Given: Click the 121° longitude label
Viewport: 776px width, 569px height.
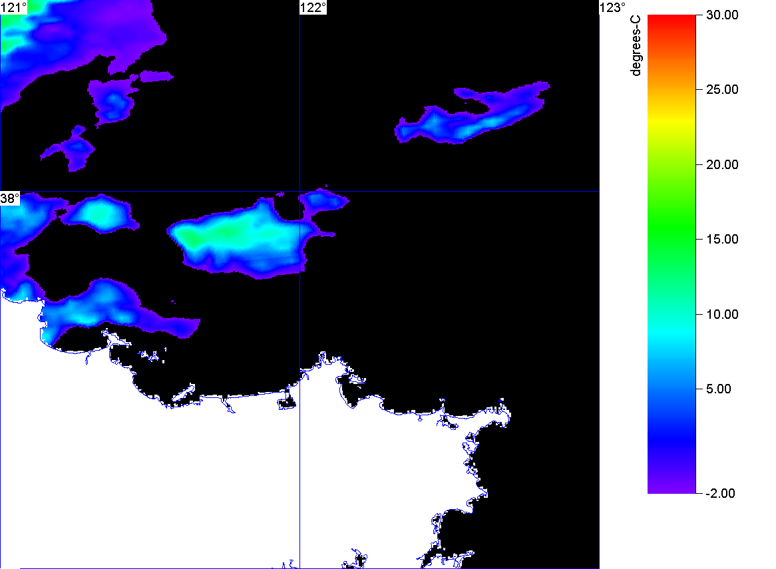Looking at the screenshot, I should point(14,7).
